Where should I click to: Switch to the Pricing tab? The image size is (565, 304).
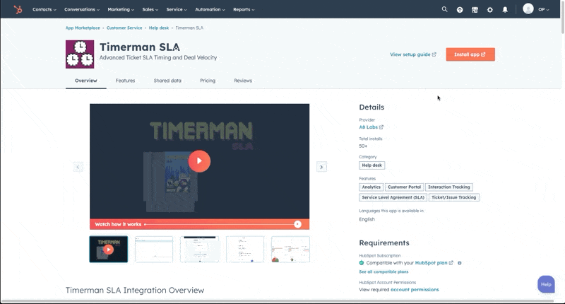point(208,81)
